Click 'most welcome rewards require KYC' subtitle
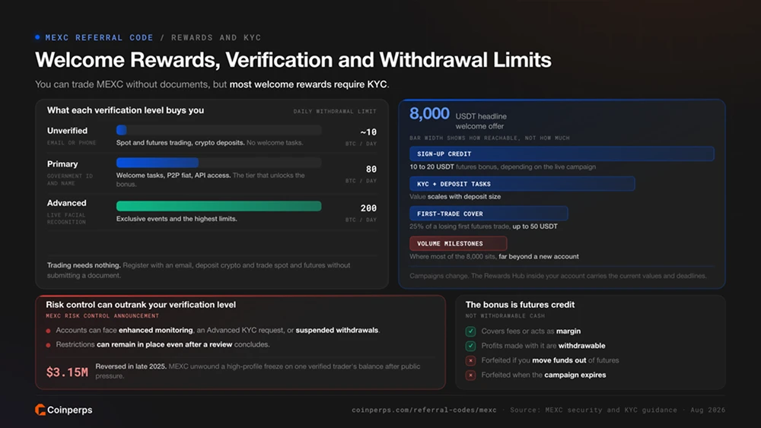 [308, 84]
